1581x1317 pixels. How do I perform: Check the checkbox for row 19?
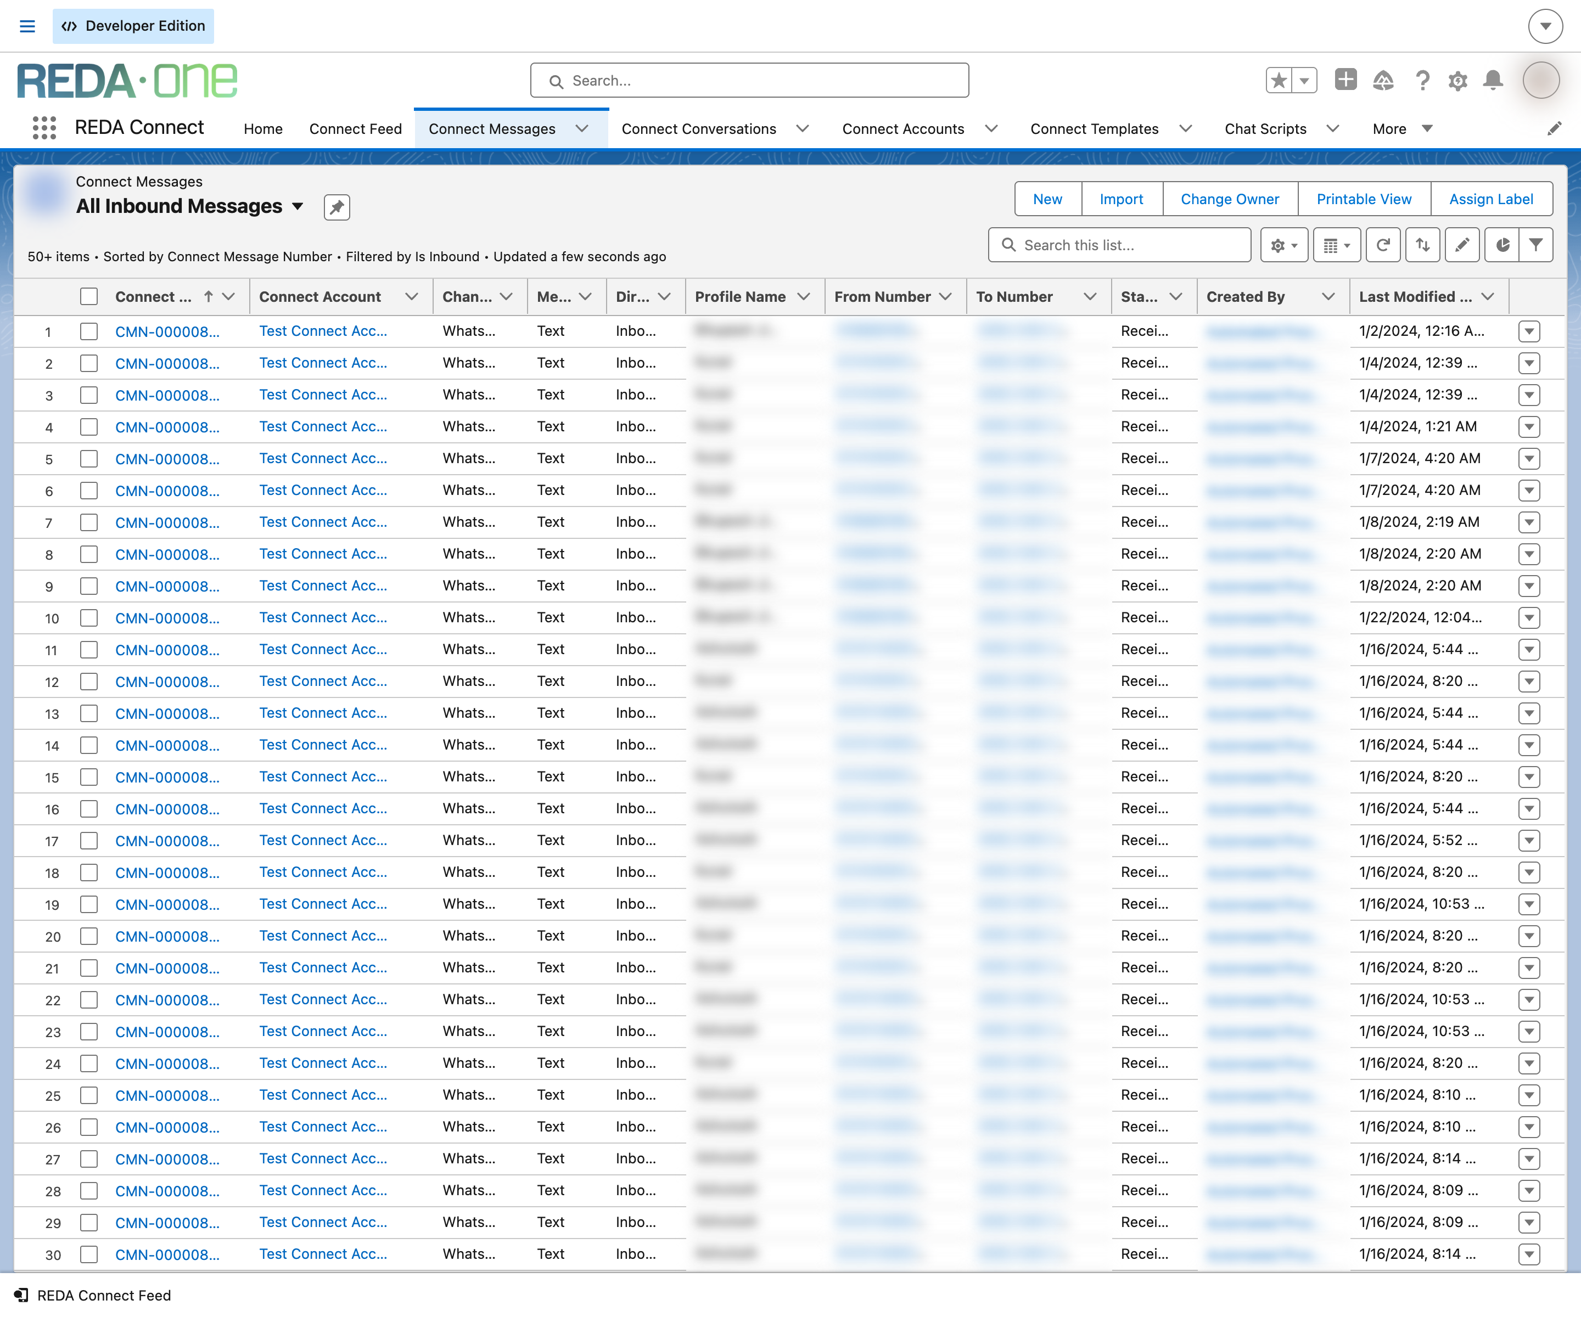[89, 904]
